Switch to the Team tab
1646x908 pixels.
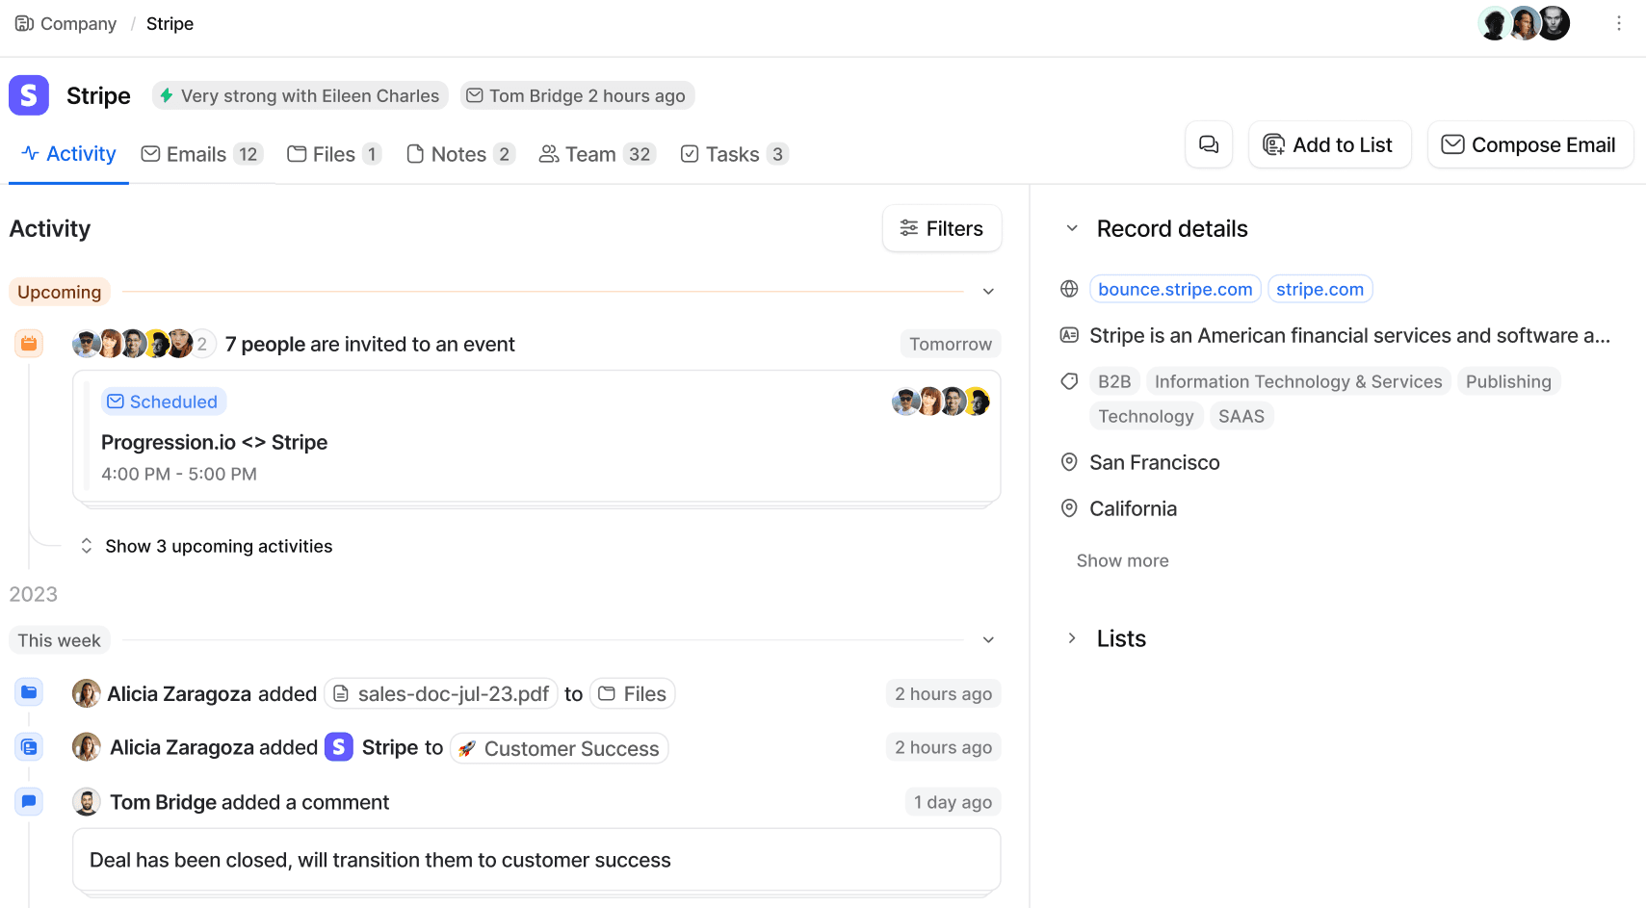click(589, 153)
